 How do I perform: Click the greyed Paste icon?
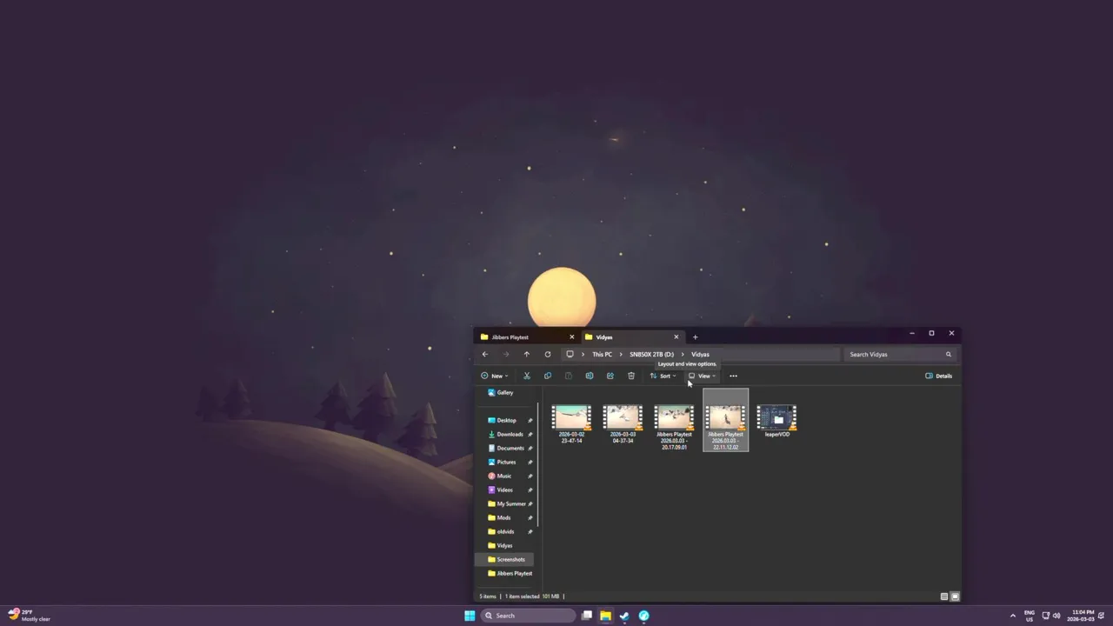pos(568,376)
